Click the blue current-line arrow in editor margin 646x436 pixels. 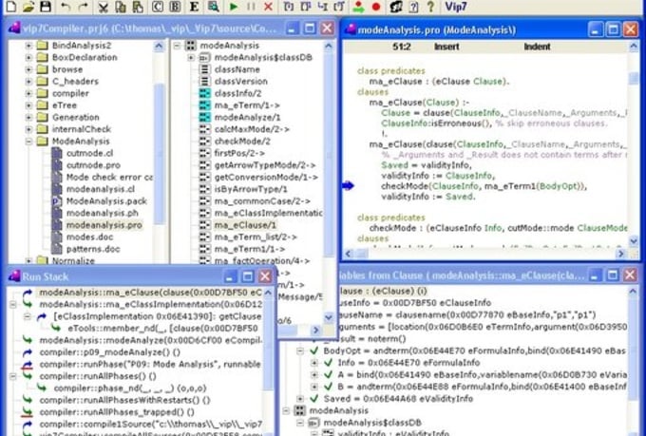point(347,185)
